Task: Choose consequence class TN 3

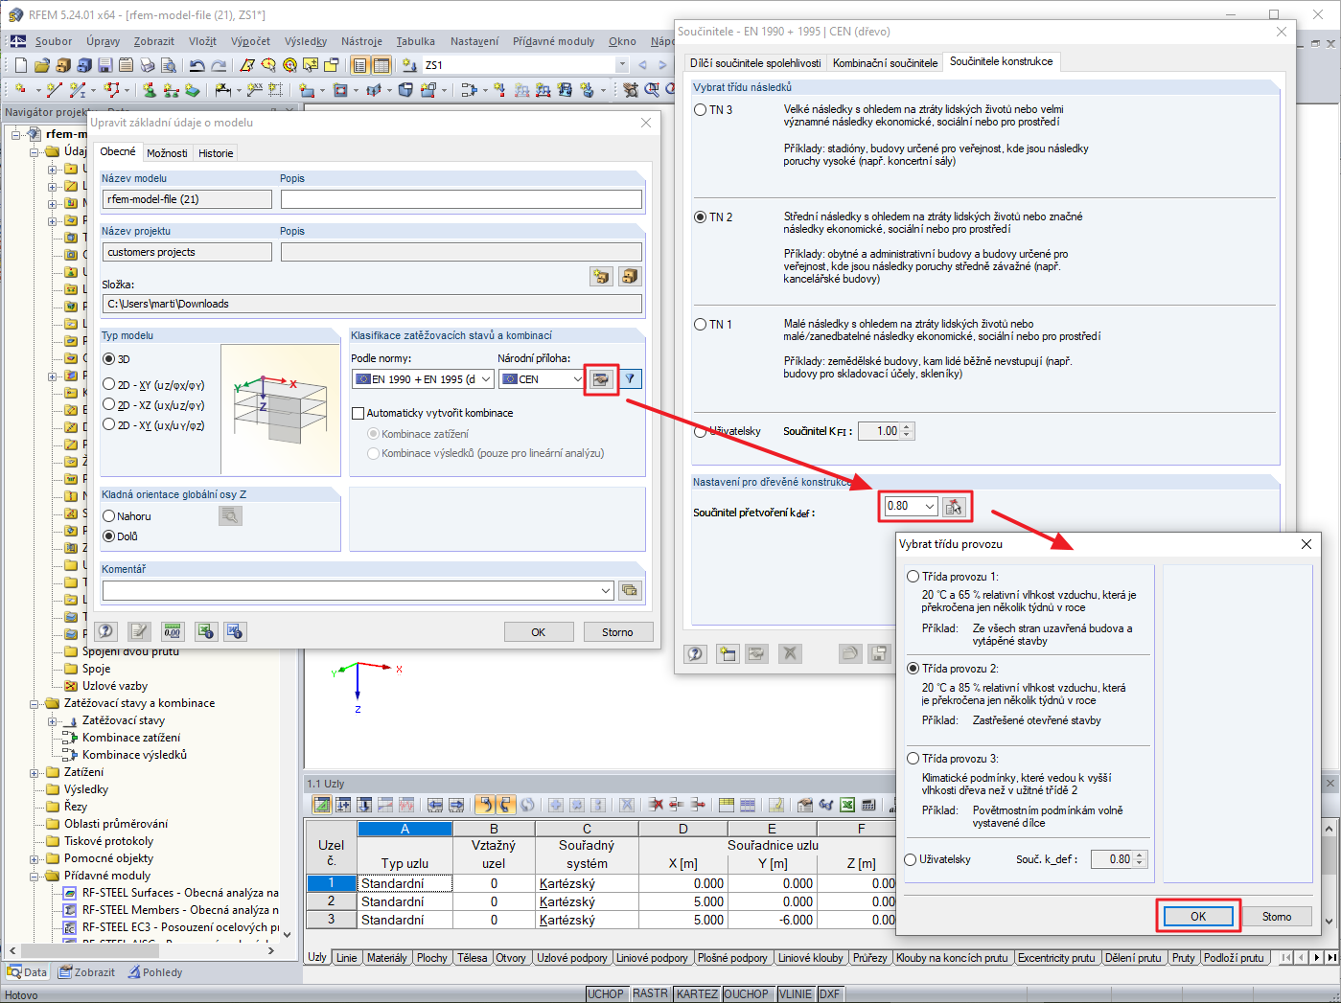Action: (x=701, y=110)
